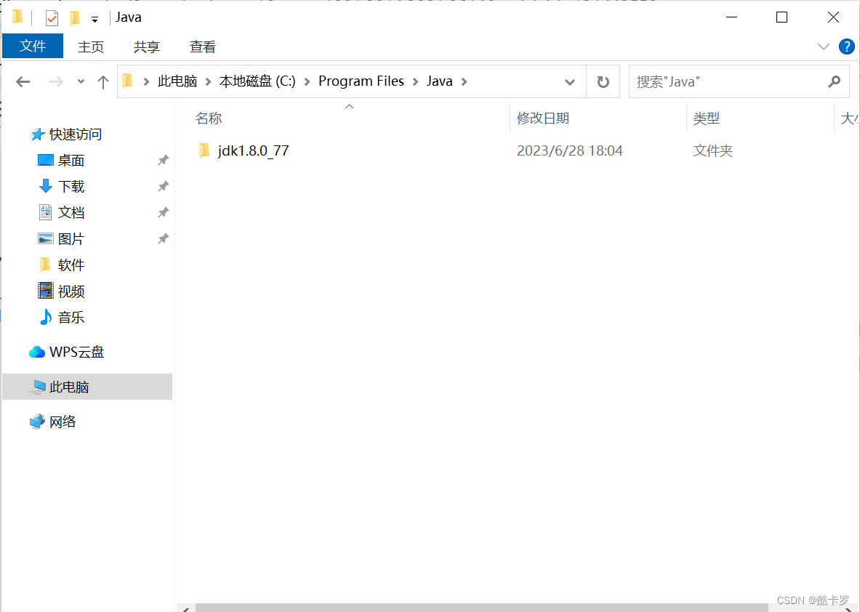Refresh the Java folder view

[x=603, y=81]
